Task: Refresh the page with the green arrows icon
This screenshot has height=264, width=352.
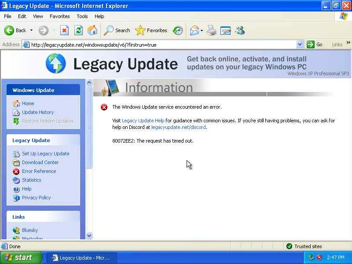Action: coord(79,30)
